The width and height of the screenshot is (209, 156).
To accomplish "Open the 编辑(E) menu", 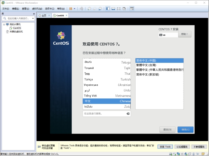I will coord(16,9).
